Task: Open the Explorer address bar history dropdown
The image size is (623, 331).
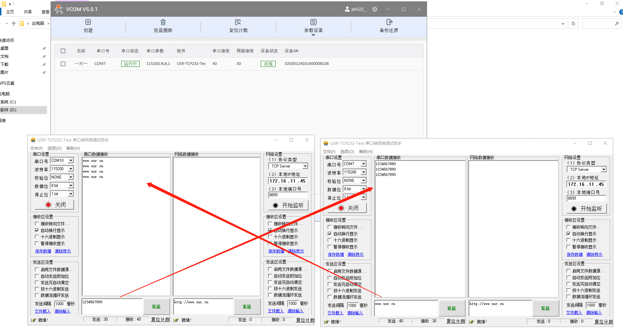Action: tap(563, 24)
